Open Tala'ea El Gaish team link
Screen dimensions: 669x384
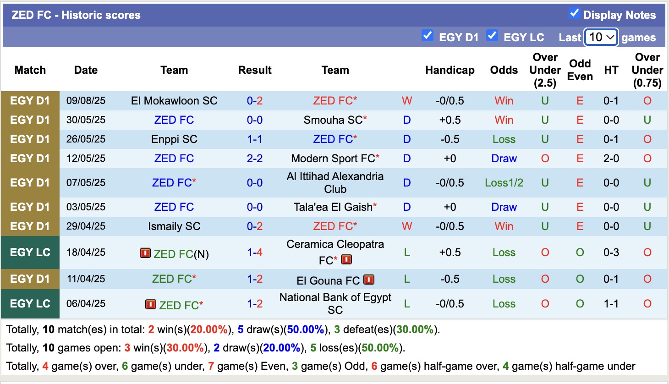(x=333, y=207)
